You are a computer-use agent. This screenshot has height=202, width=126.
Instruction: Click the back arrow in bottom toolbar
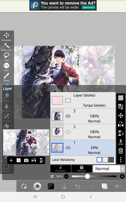(x=118, y=186)
